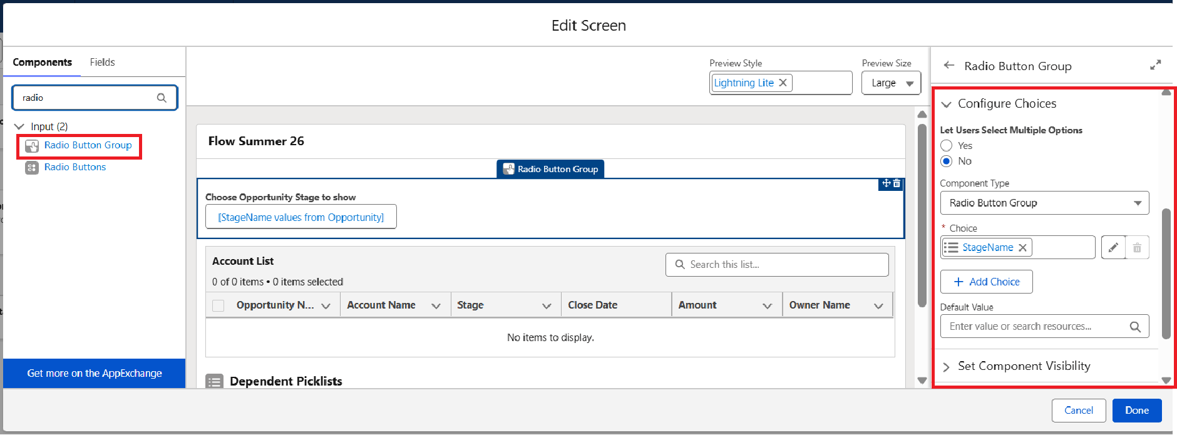
Task: Click the Account List title
Action: 243,261
